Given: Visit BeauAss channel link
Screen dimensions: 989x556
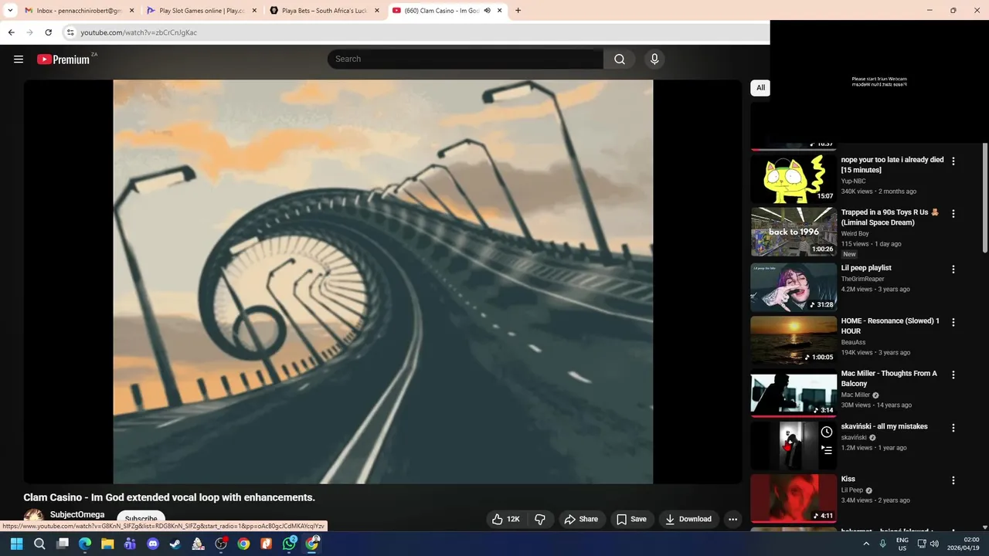Looking at the screenshot, I should (x=853, y=342).
